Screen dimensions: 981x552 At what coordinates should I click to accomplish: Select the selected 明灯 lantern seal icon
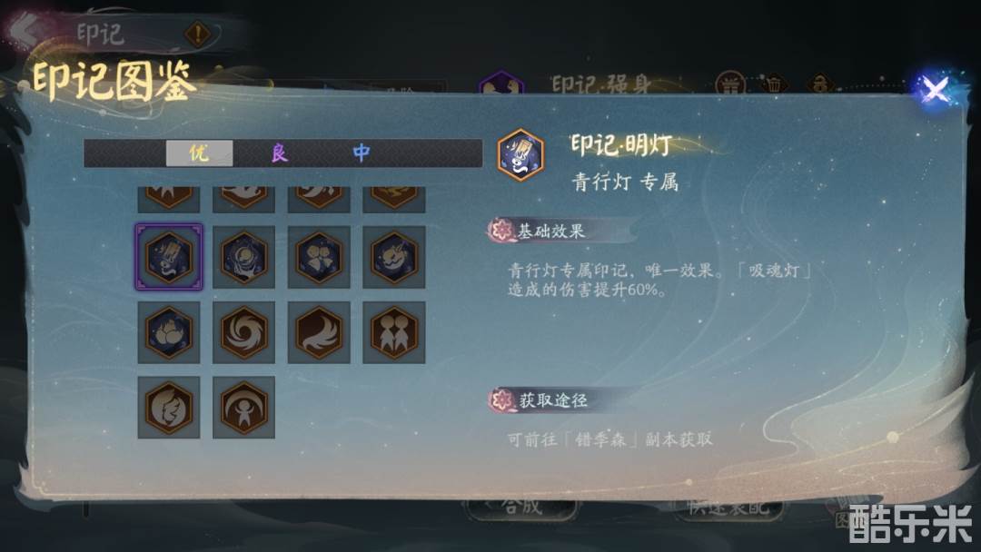[169, 257]
